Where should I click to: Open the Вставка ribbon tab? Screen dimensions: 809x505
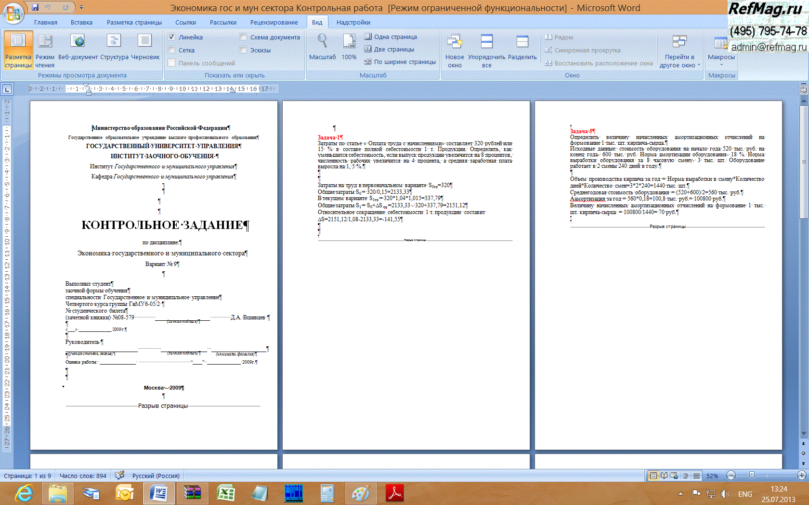click(81, 22)
